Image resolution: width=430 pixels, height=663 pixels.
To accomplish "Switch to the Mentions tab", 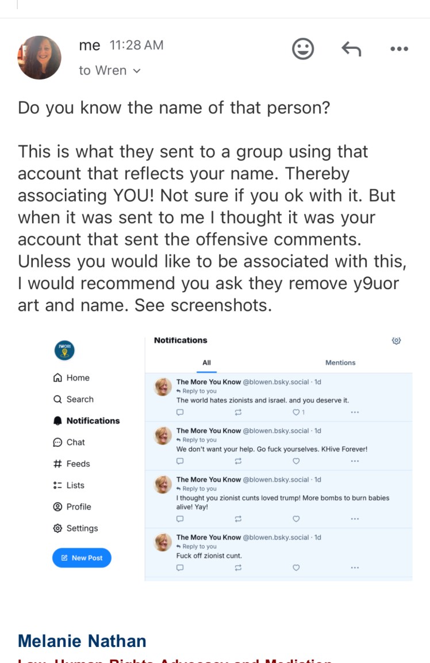I will click(340, 363).
